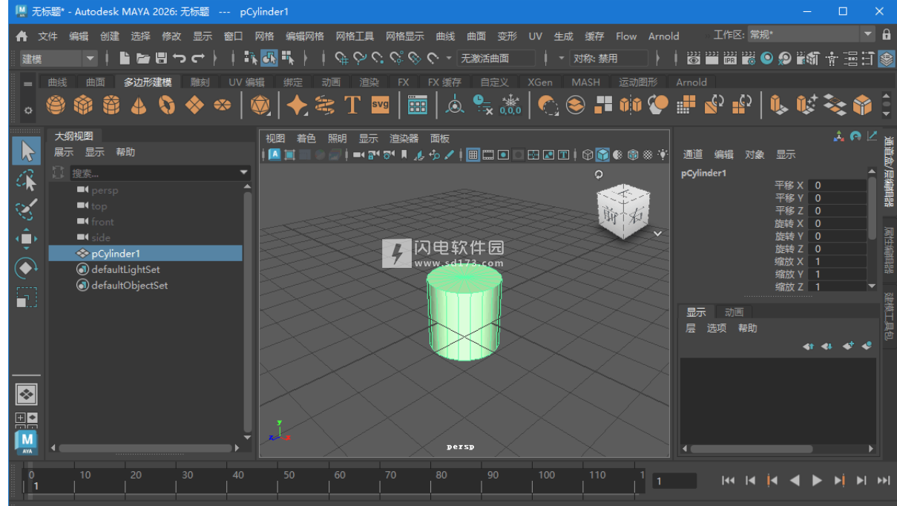Create a polygon sphere from the shelf
This screenshot has width=897, height=506.
[56, 106]
